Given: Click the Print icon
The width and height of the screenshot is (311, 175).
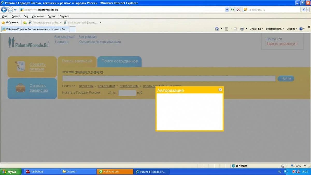Looking at the screenshot, I should tap(242, 29).
